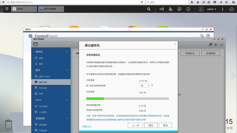This screenshot has width=237, height=133.
Task: Open the volume notification speaker icon
Action: [x=162, y=9]
